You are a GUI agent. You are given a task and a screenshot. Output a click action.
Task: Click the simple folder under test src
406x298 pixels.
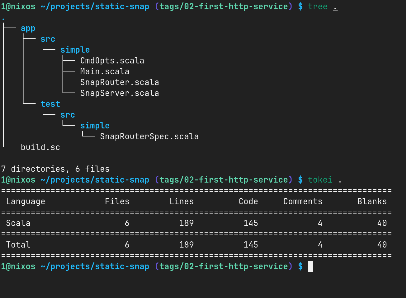(x=95, y=126)
